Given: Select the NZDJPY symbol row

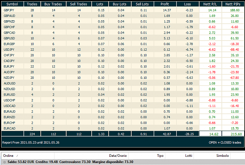Looking at the screenshot, I should point(123,78).
